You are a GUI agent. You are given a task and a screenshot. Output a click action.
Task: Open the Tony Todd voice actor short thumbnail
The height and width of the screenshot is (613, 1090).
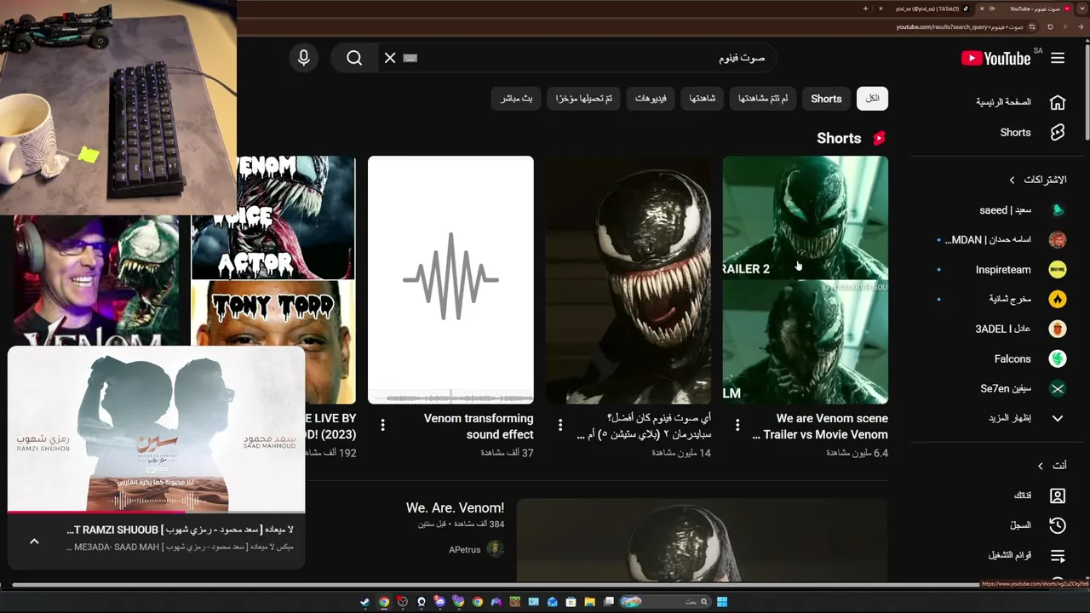pos(273,280)
